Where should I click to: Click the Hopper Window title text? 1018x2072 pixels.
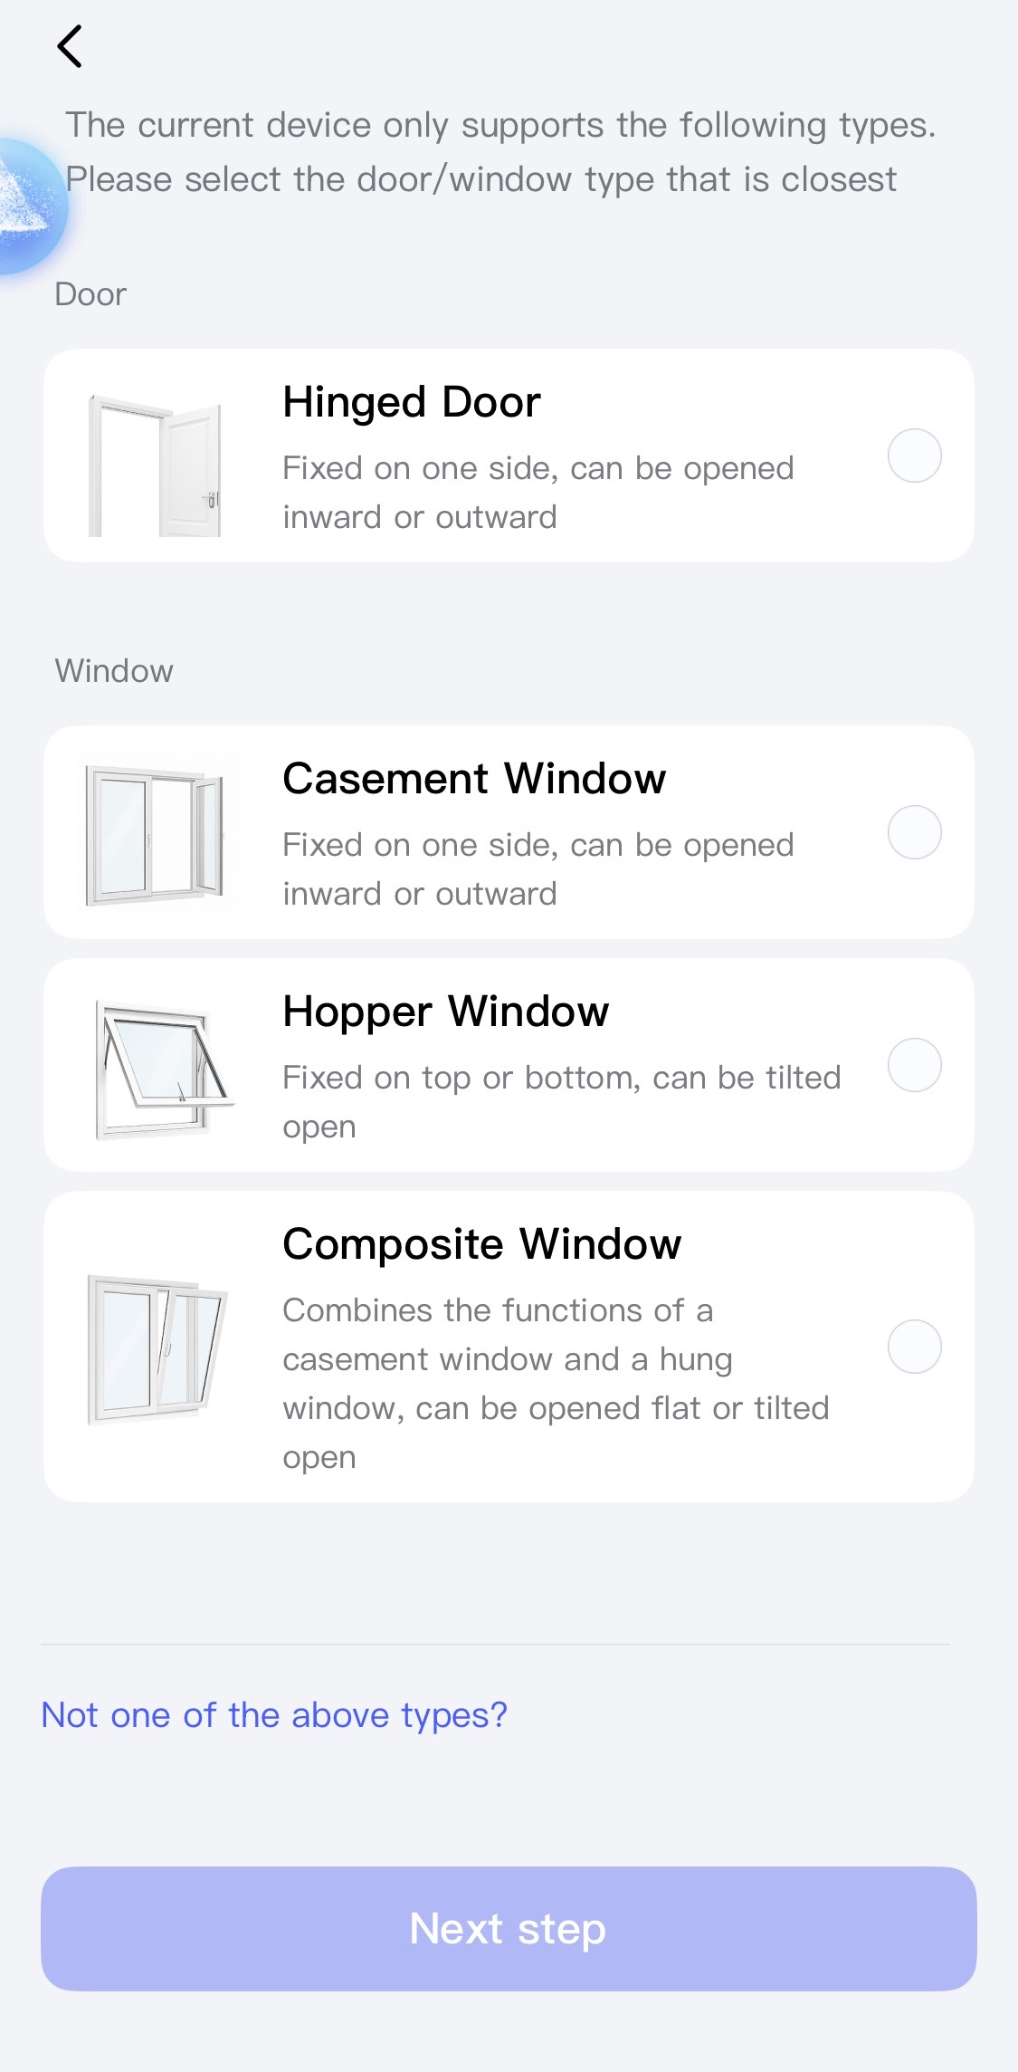tap(446, 1012)
